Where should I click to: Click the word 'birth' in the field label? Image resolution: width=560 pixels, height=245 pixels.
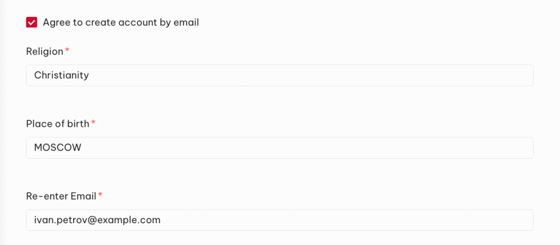tap(77, 124)
